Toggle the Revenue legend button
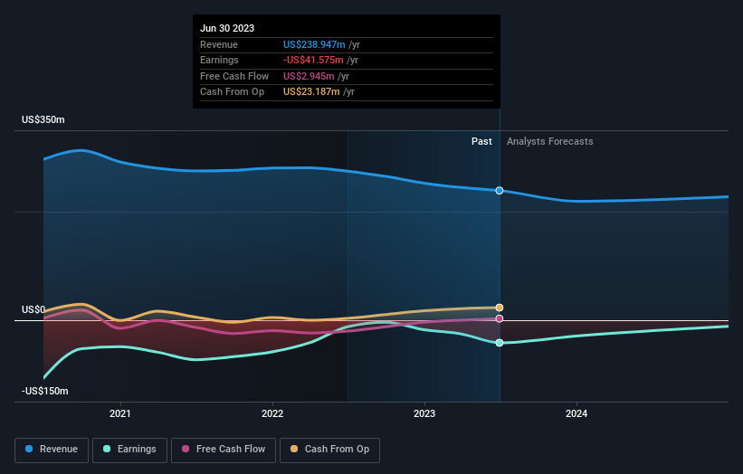Screen dimensions: 743x474 (52, 450)
